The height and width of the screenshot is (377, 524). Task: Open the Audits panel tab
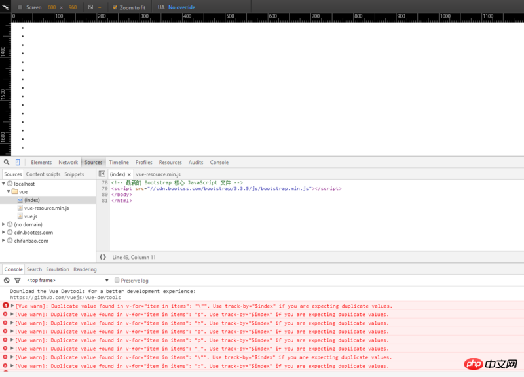pos(196,162)
